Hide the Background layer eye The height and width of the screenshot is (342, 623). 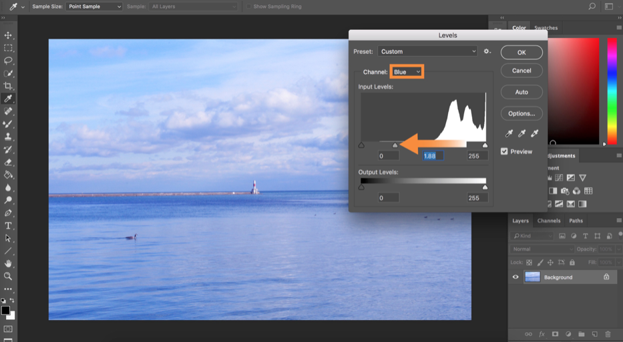point(515,277)
